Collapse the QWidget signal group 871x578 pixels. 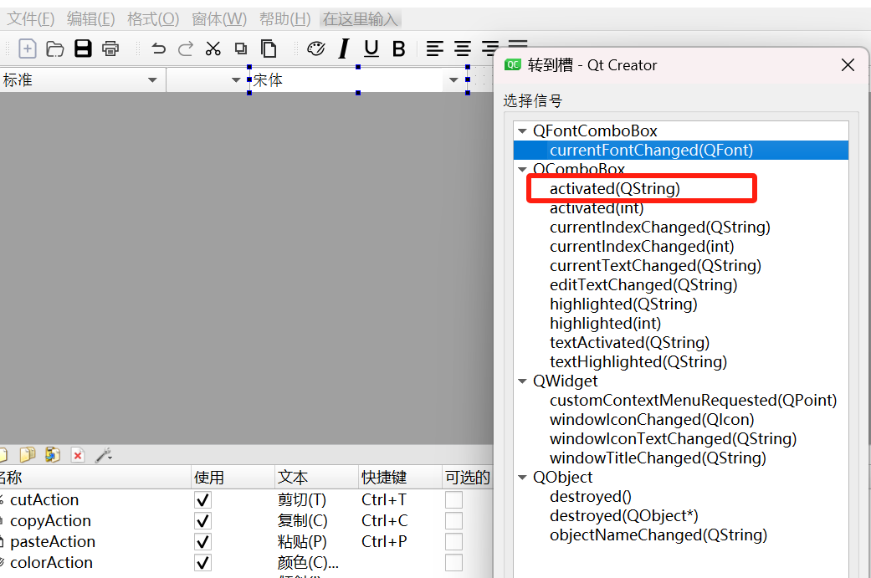(x=522, y=381)
